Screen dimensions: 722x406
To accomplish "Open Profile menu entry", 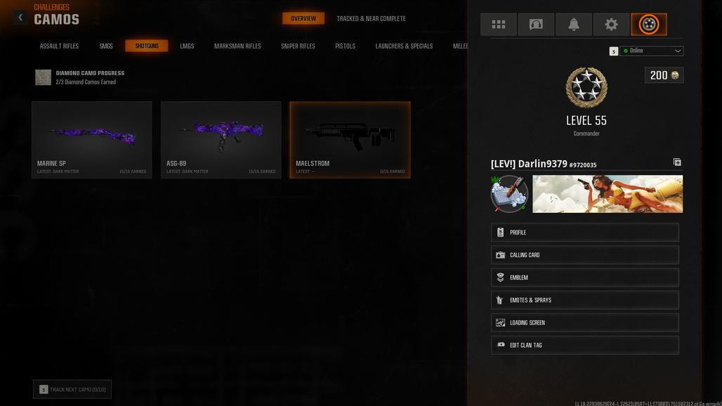I will [x=585, y=233].
